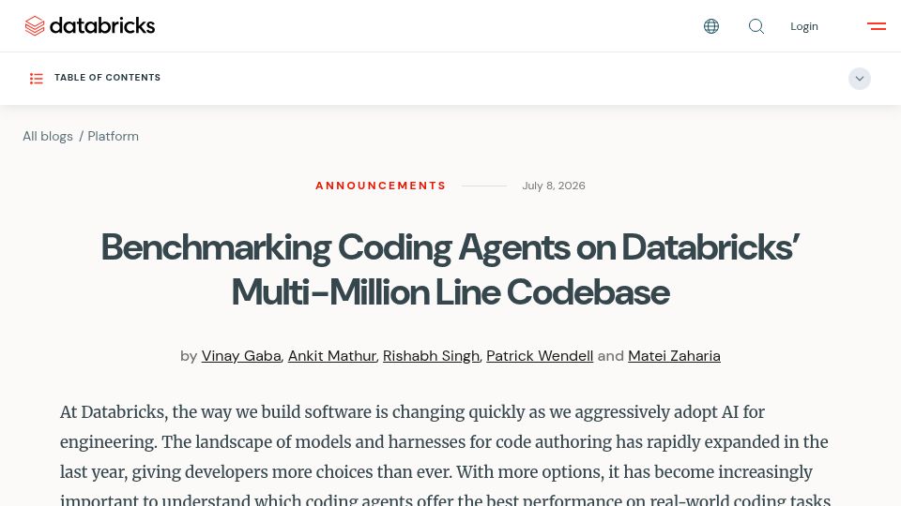Click the TABLE OF CONTENTS label
Image resolution: width=901 pixels, height=506 pixels.
[x=107, y=78]
